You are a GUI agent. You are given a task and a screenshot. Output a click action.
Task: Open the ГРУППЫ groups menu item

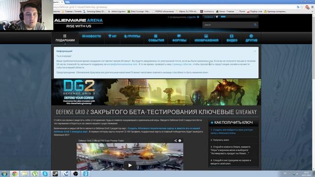click(132, 36)
